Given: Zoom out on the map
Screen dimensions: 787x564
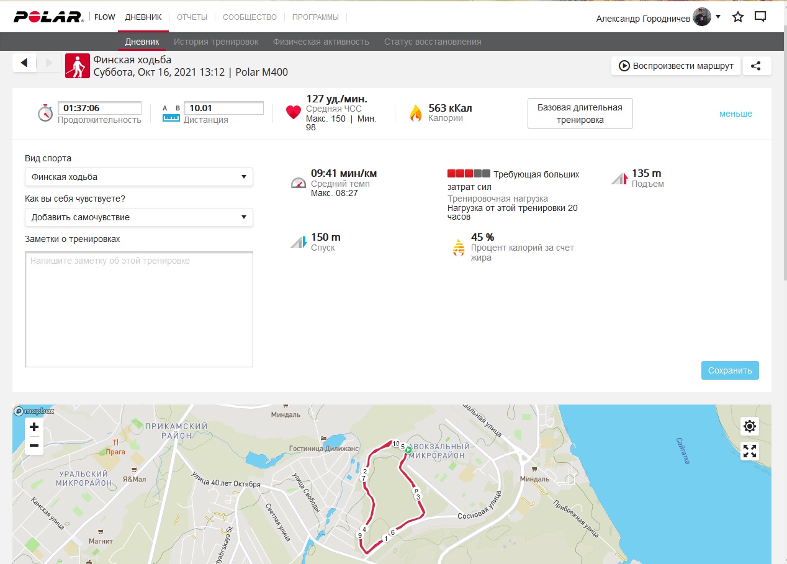Looking at the screenshot, I should point(34,445).
